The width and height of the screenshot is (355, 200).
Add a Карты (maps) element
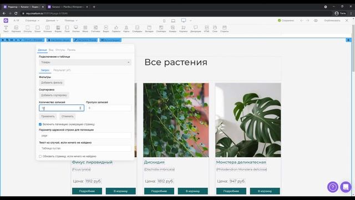(x=126, y=29)
